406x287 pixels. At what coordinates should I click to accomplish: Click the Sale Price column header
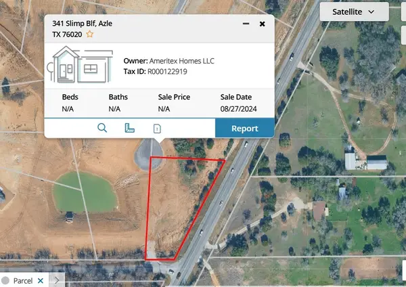click(x=173, y=97)
